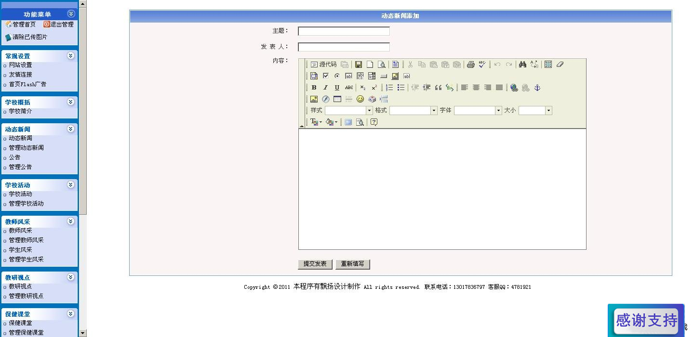The height and width of the screenshot is (337, 694).
Task: Insert a textarea form element
Action: [360, 76]
